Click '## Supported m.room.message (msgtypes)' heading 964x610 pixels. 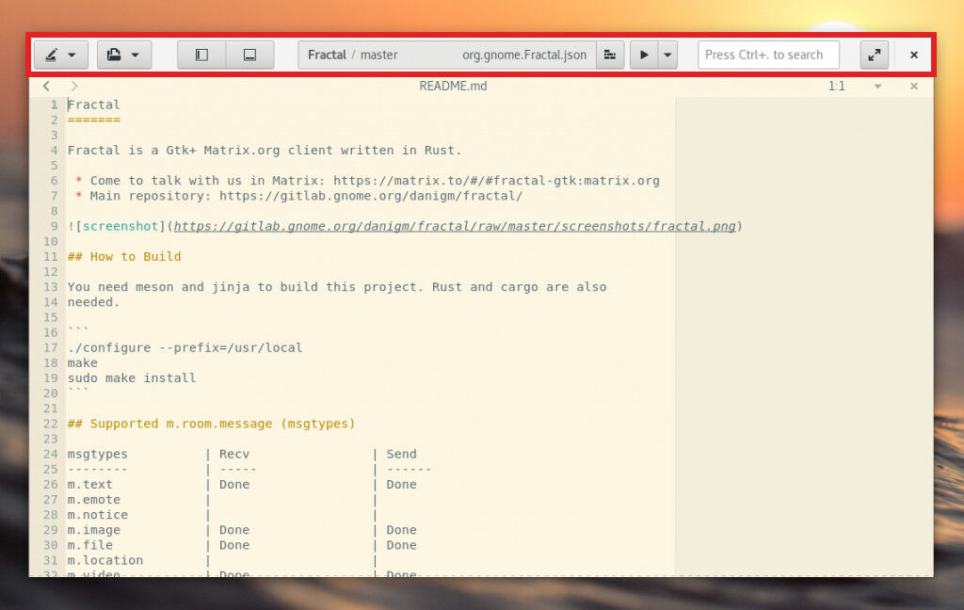pyautogui.click(x=212, y=424)
